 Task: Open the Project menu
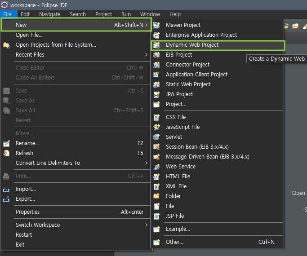click(103, 14)
